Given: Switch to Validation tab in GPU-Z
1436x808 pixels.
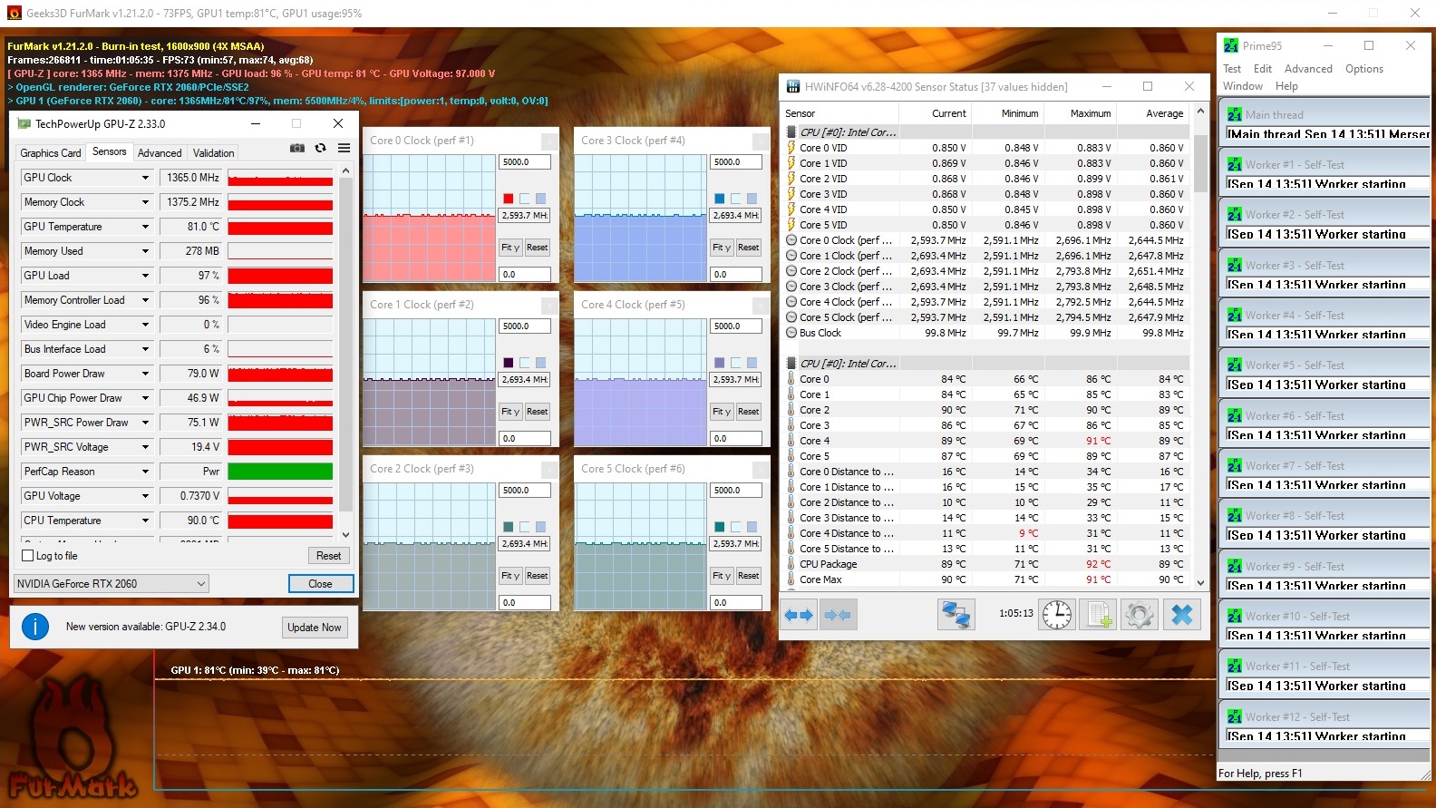Looking at the screenshot, I should [214, 153].
